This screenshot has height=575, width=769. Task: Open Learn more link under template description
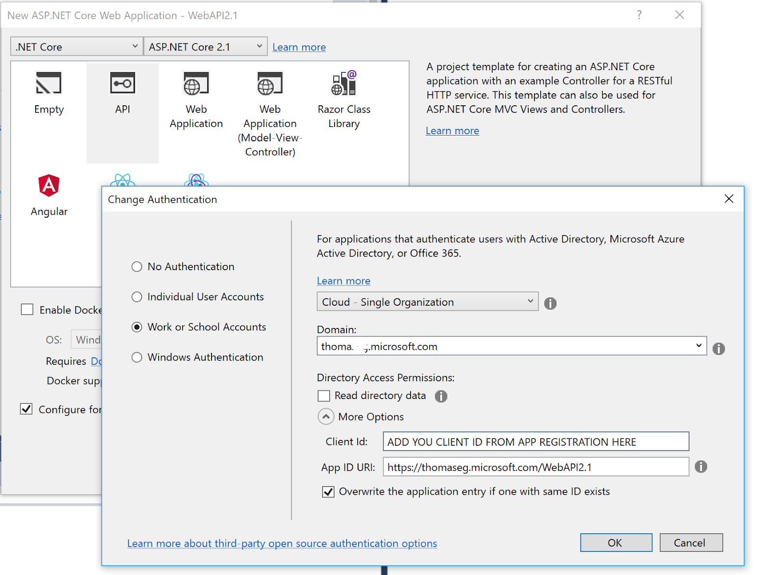(x=452, y=131)
